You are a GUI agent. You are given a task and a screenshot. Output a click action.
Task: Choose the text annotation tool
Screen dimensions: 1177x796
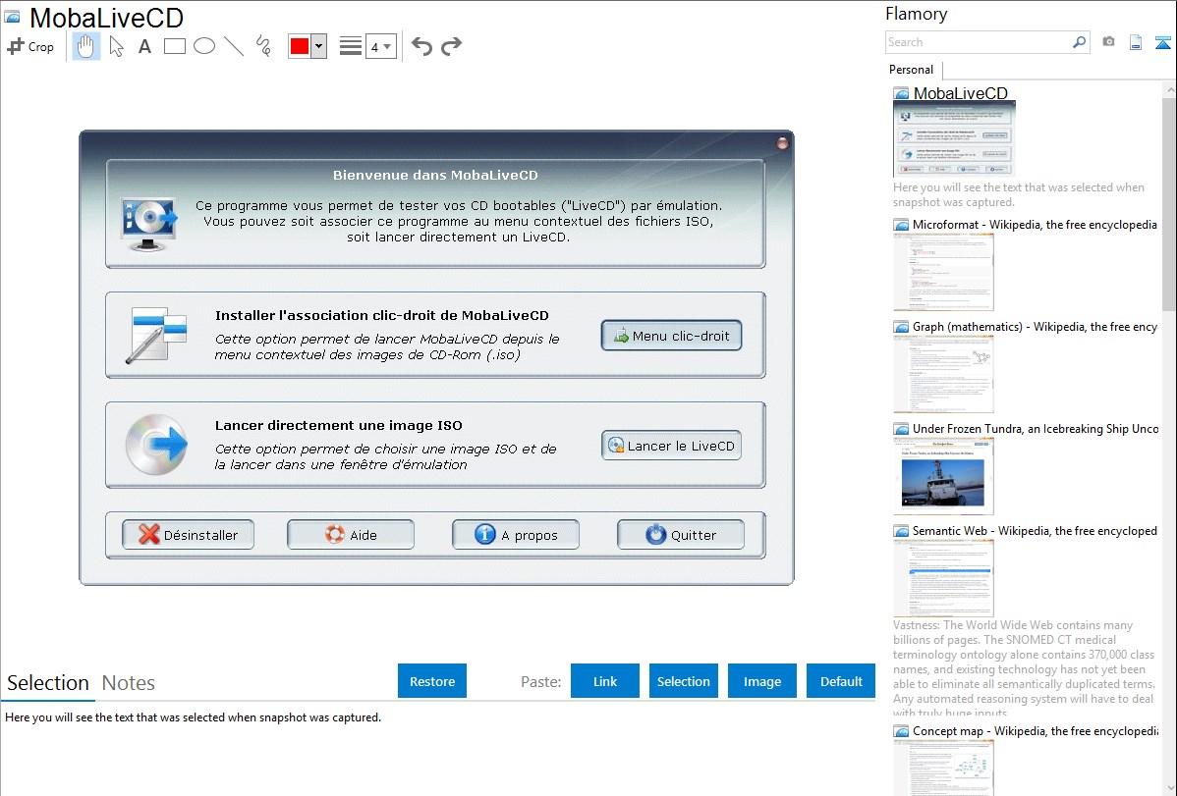[144, 46]
